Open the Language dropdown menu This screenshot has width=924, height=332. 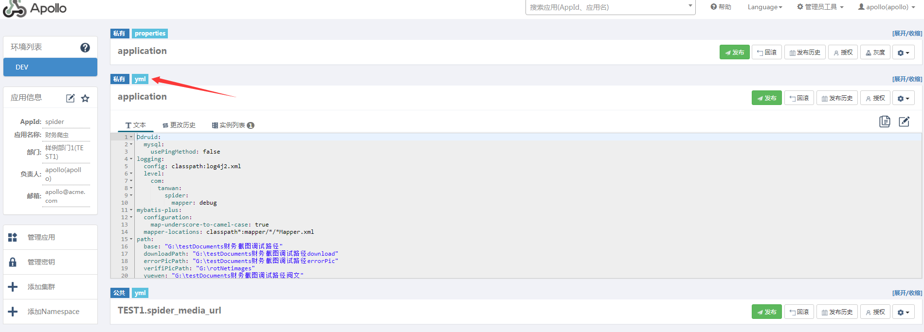click(765, 7)
